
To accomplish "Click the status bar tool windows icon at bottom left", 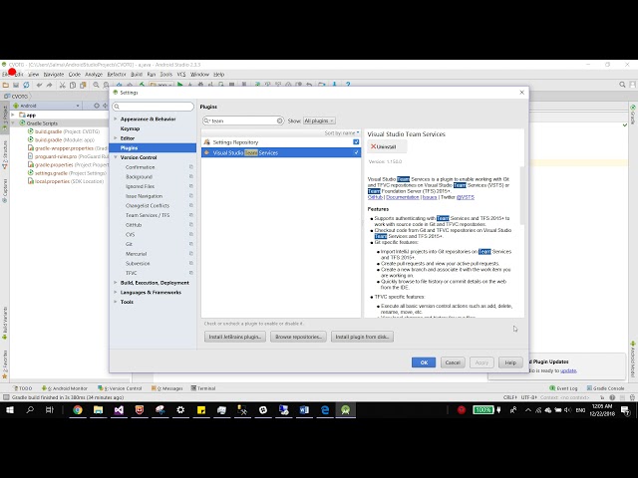I will [x=6, y=397].
